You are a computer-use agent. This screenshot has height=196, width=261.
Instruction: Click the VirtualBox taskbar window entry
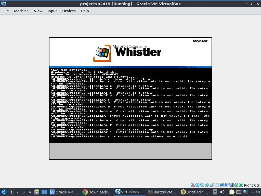130,192
